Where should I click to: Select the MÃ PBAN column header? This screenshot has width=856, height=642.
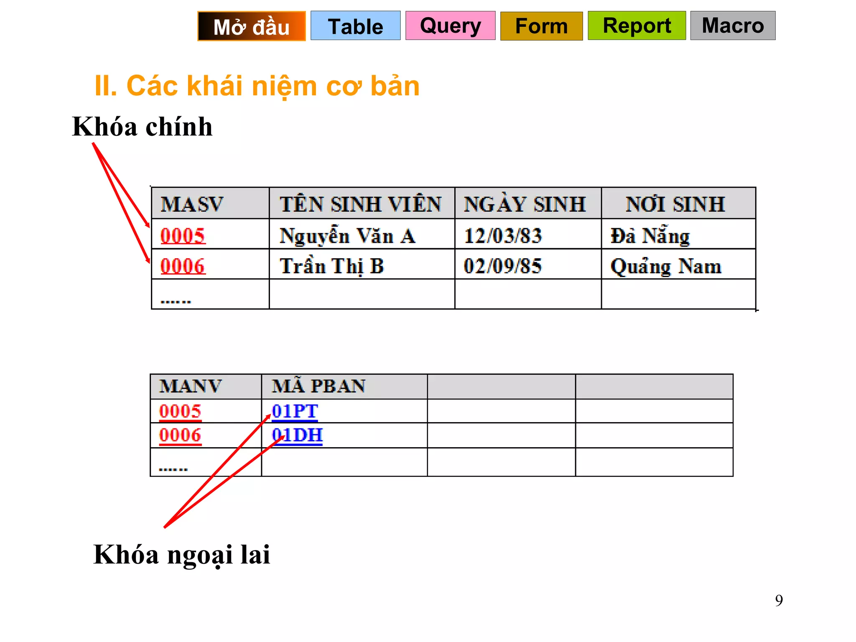click(344, 387)
